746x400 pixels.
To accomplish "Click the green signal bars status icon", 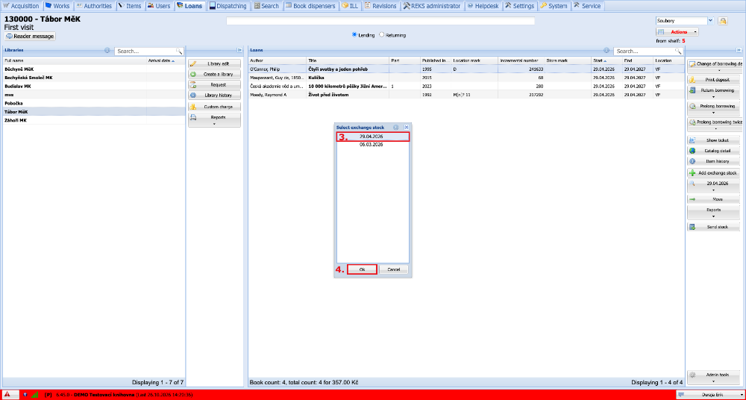I will click(x=34, y=395).
